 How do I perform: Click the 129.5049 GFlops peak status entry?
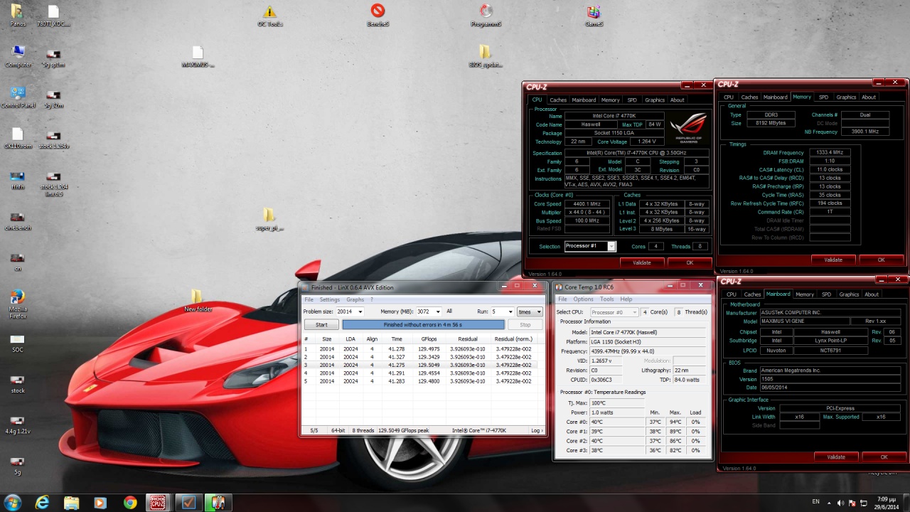point(403,430)
